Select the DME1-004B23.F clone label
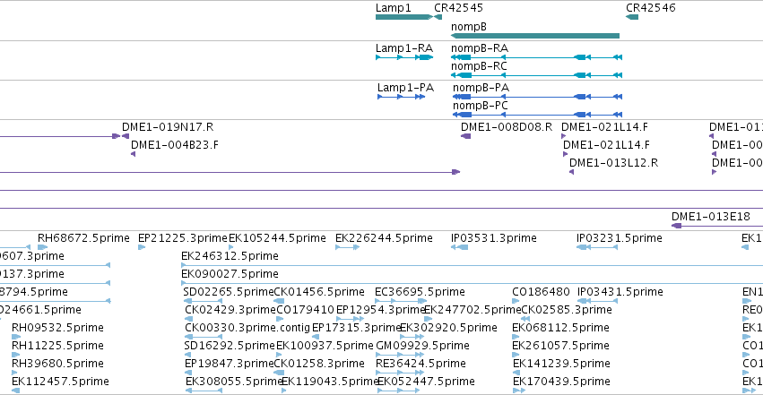The height and width of the screenshot is (395, 763). pyautogui.click(x=175, y=145)
